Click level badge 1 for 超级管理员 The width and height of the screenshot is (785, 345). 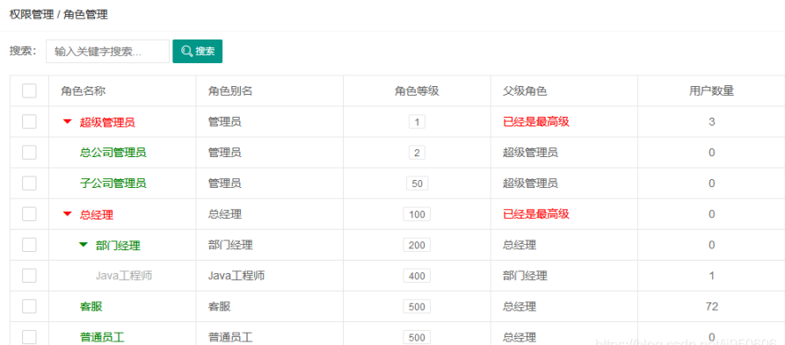coord(417,122)
